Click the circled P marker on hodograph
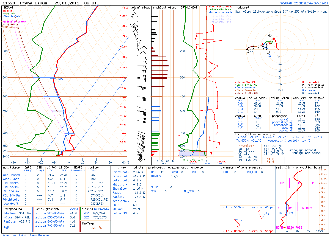This screenshot has height=236, width=330. (270, 35)
